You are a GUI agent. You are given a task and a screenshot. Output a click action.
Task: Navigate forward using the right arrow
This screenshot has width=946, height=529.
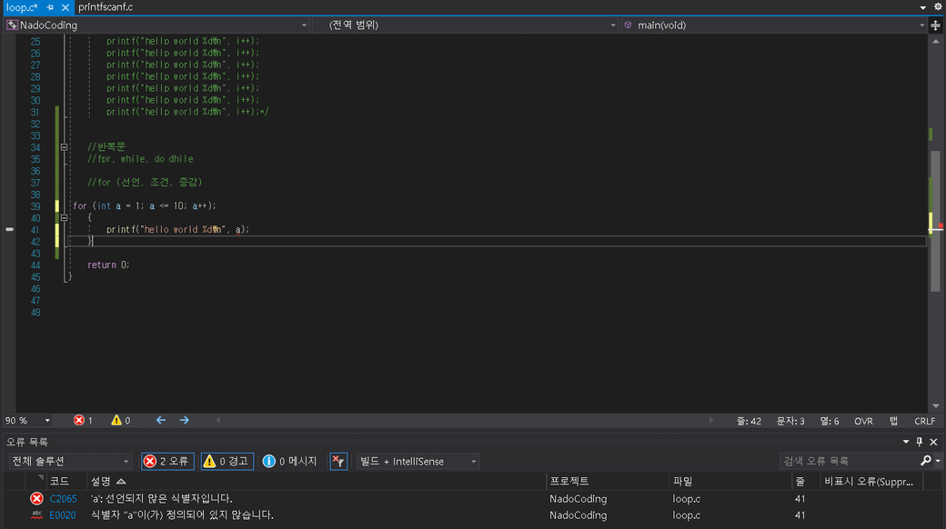click(x=184, y=420)
